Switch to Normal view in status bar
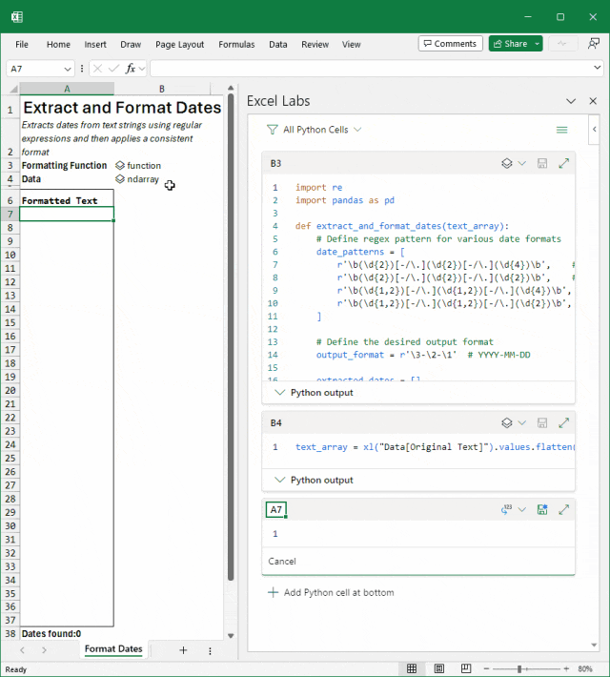The height and width of the screenshot is (677, 610). coord(412,669)
